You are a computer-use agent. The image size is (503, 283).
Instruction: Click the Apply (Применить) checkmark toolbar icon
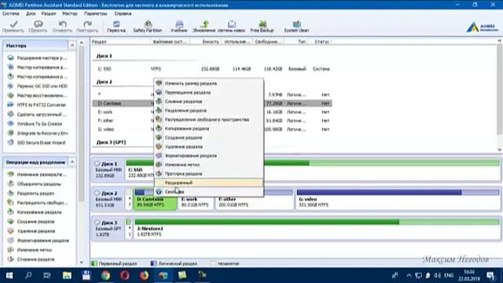[x=13, y=26]
